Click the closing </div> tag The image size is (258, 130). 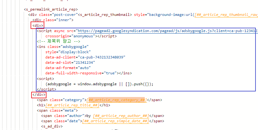click(39, 95)
